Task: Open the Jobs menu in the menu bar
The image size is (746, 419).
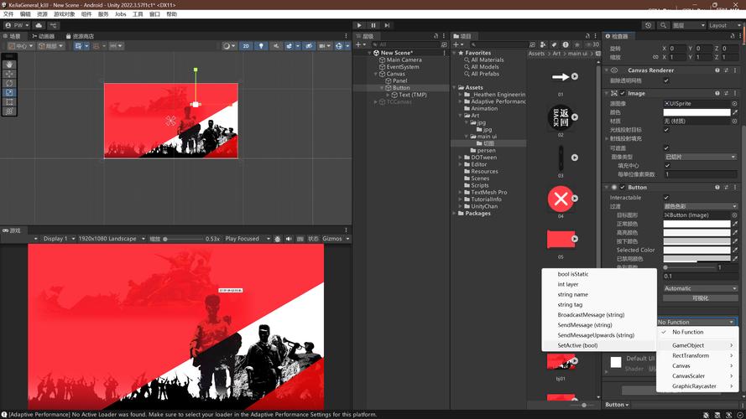Action: coord(120,14)
